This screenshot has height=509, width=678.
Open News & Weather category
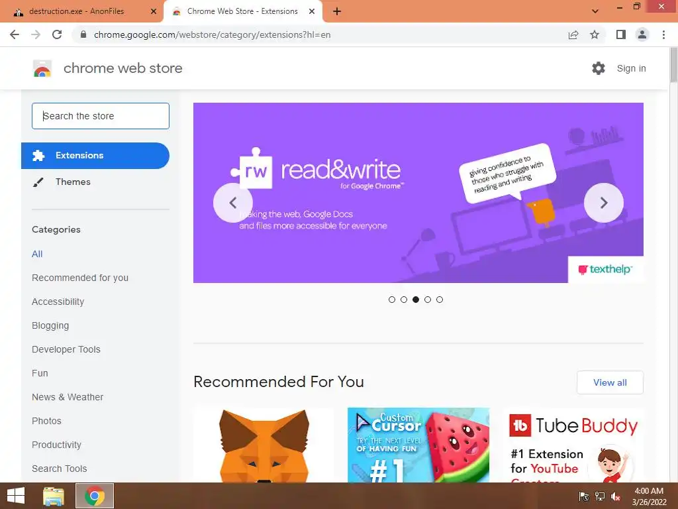click(x=68, y=397)
